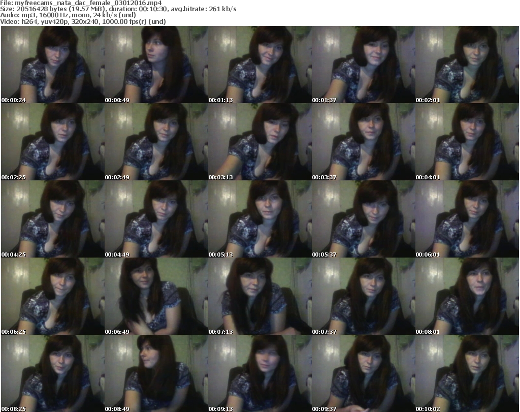Choose the frame thumbnail stamped 00:06:49

point(156,296)
